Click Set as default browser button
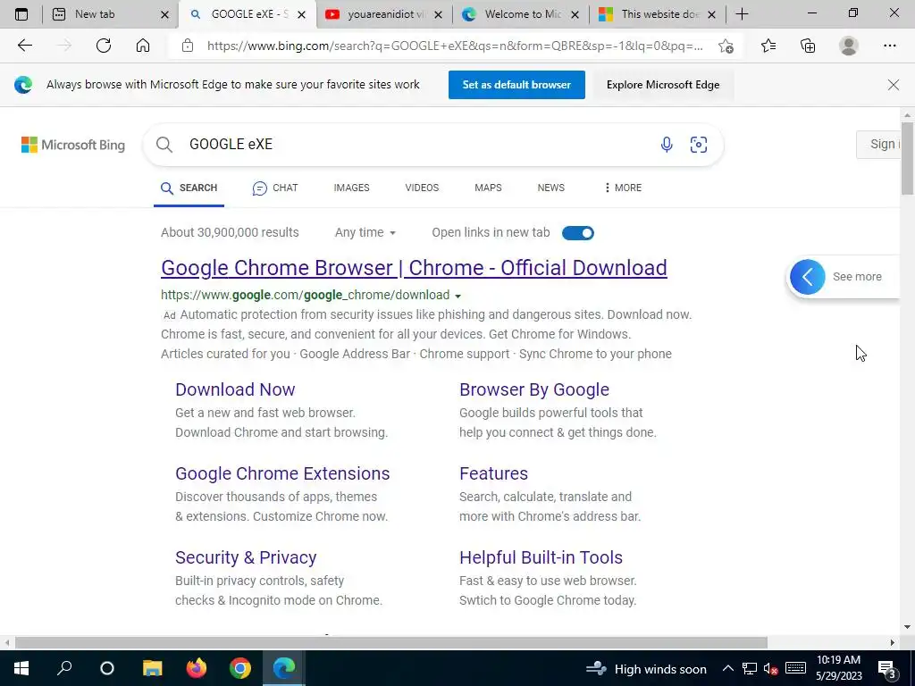915x686 pixels. pos(516,85)
